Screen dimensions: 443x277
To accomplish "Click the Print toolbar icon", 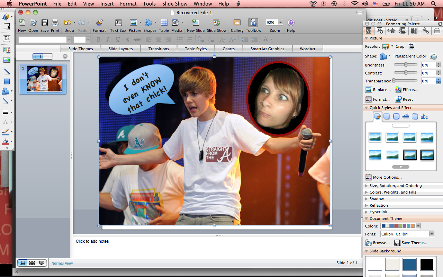I will tap(55, 23).
